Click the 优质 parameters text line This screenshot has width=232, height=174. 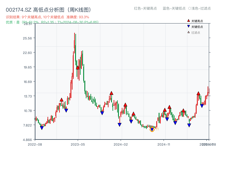click(51, 22)
